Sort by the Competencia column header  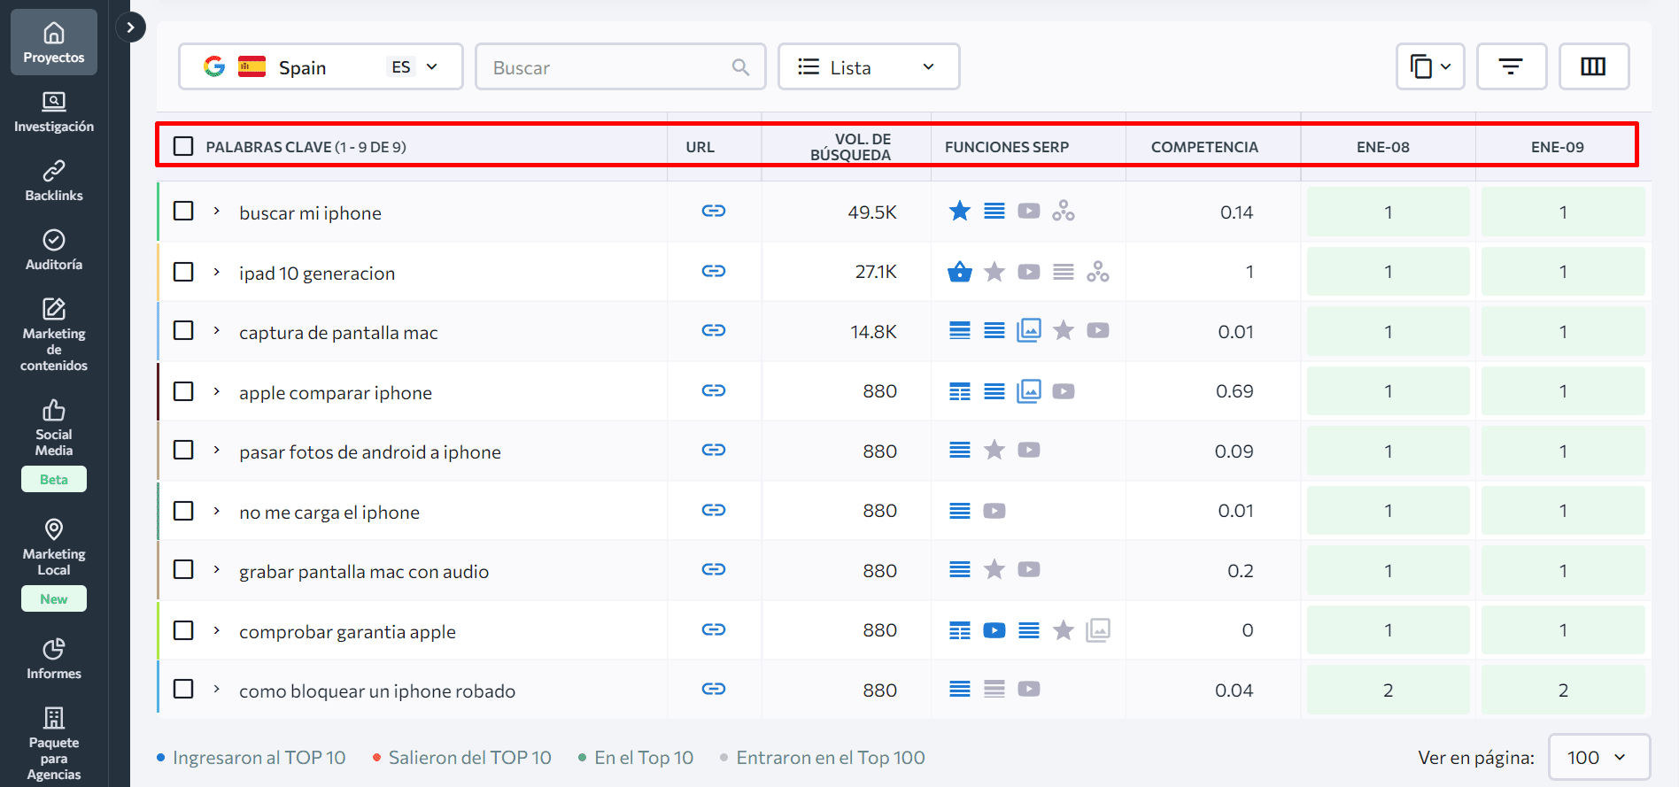1204,147
